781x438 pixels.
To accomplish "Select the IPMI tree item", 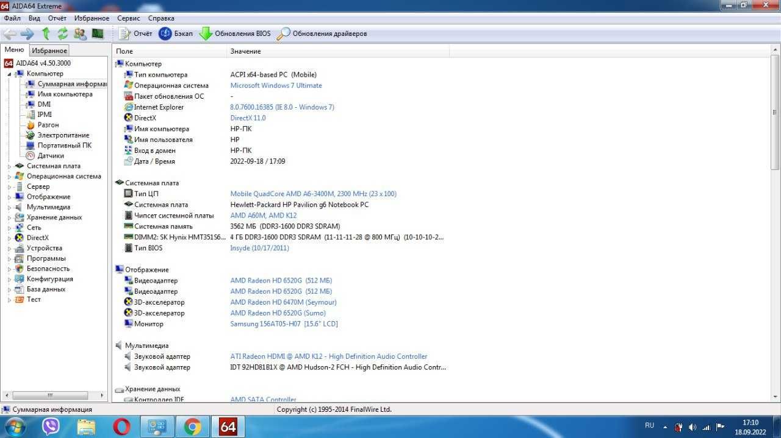I will [x=45, y=115].
